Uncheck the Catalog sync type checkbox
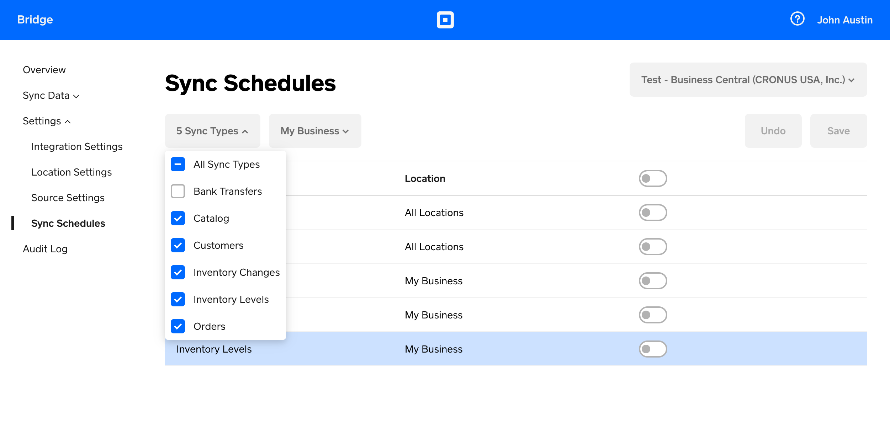 pyautogui.click(x=178, y=218)
